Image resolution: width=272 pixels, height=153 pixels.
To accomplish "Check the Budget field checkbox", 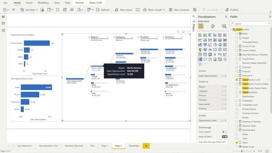I will click(237, 38).
